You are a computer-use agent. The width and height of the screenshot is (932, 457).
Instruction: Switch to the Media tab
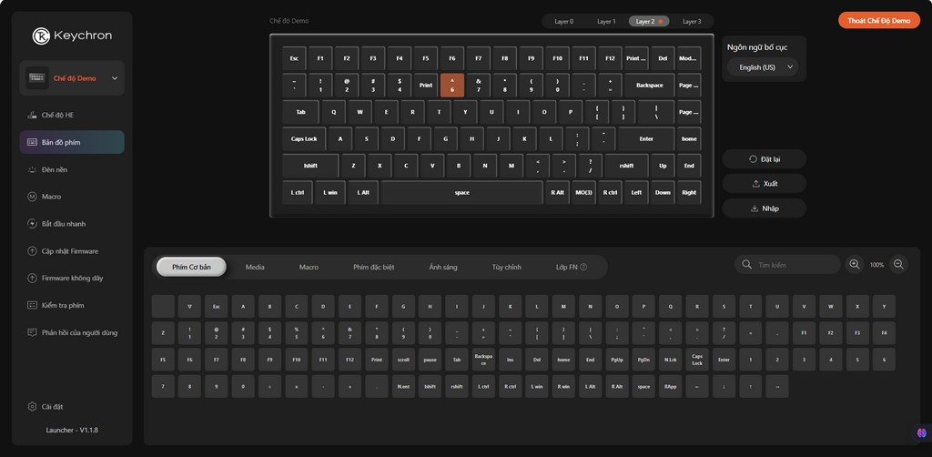click(255, 268)
